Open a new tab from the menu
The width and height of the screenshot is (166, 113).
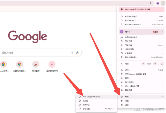(x=141, y=16)
